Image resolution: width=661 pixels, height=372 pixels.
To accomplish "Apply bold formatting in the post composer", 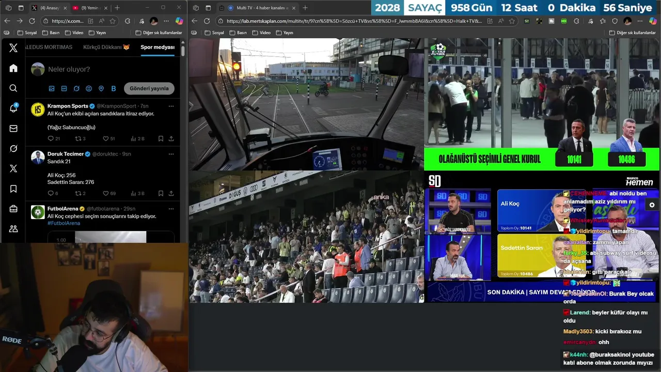I will click(114, 88).
